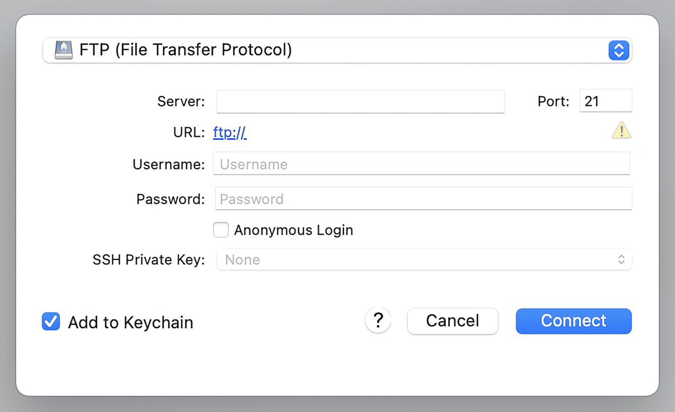Select the Port field showing 21
Image resolution: width=675 pixels, height=412 pixels.
[605, 101]
